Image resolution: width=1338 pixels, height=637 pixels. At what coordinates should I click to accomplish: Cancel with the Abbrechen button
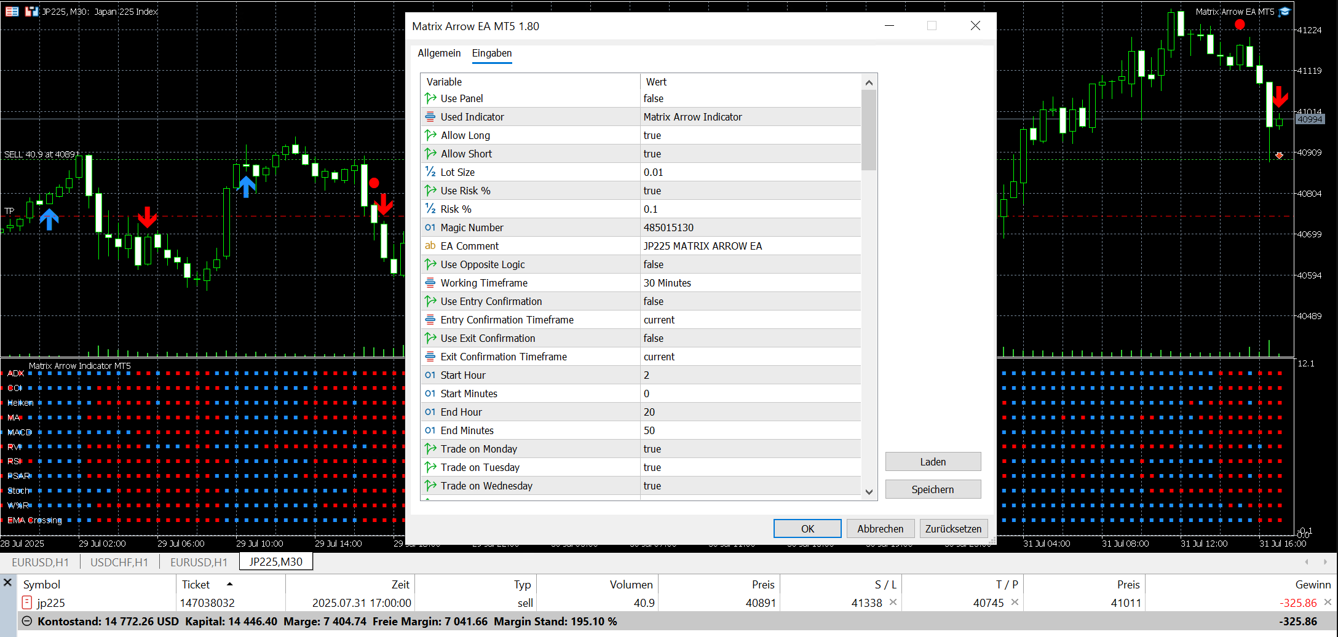click(x=881, y=529)
